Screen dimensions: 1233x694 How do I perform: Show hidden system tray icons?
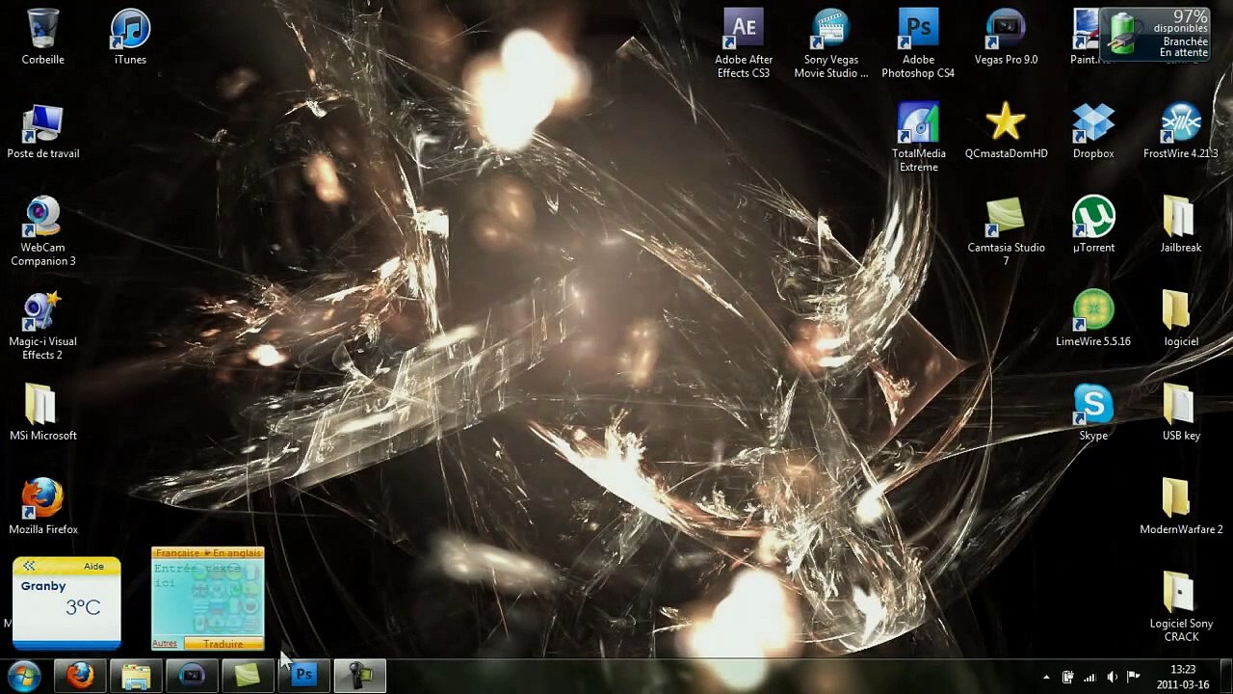click(1047, 677)
